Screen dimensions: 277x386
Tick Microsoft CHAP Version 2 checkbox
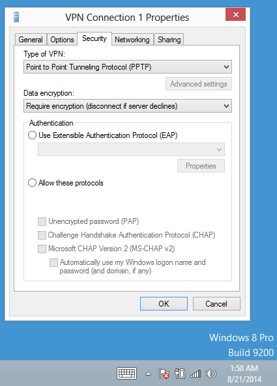point(42,249)
